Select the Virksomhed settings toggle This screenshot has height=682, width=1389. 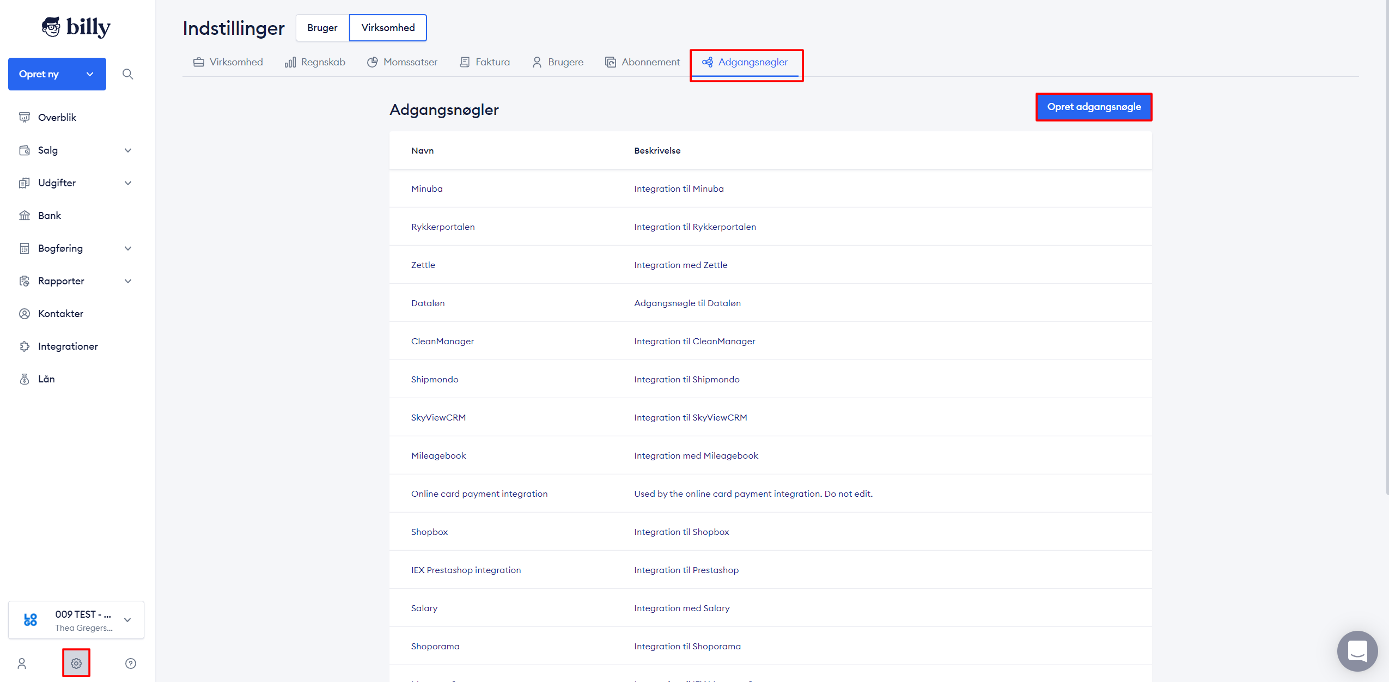pos(388,28)
